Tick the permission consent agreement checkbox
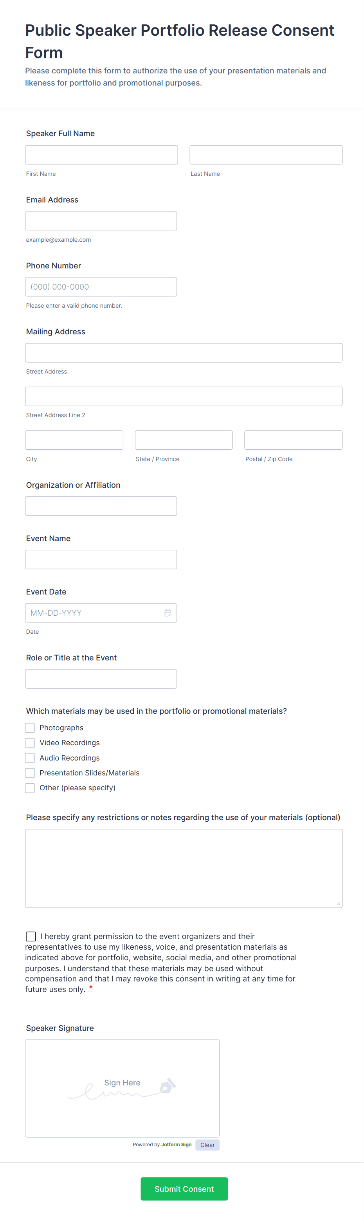 [x=31, y=936]
